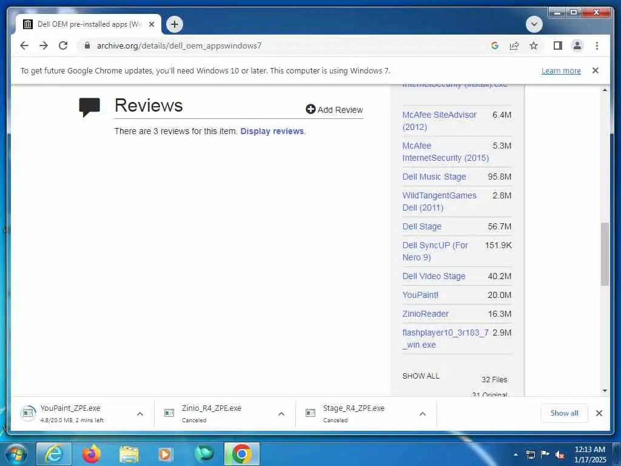Image resolution: width=621 pixels, height=466 pixels.
Task: Click the muted volume tray icon
Action: point(560,454)
